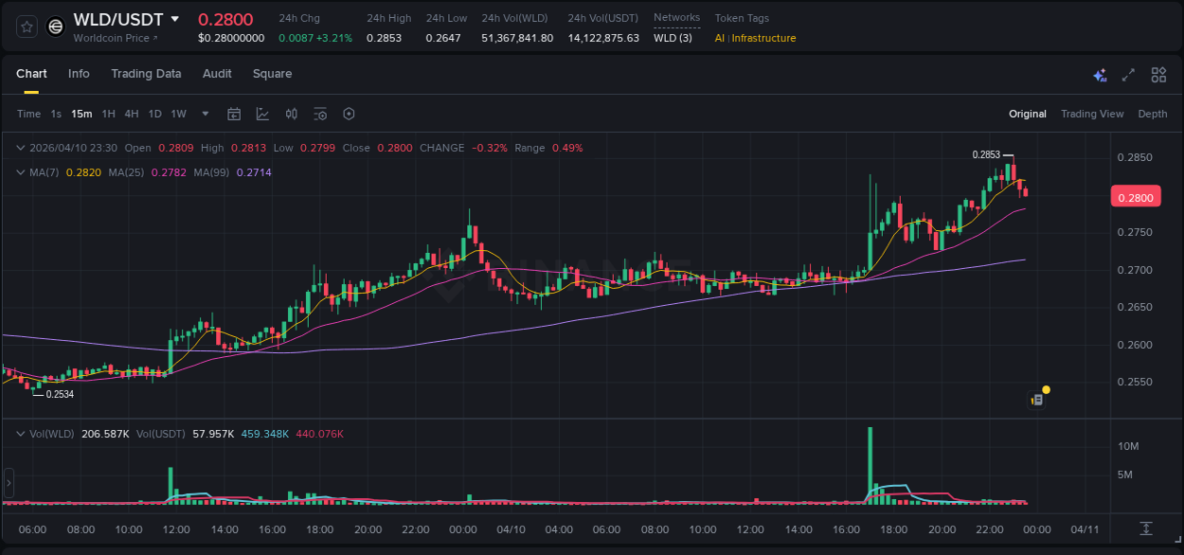Click the go-to-date calendar icon
1184x555 pixels.
click(234, 114)
